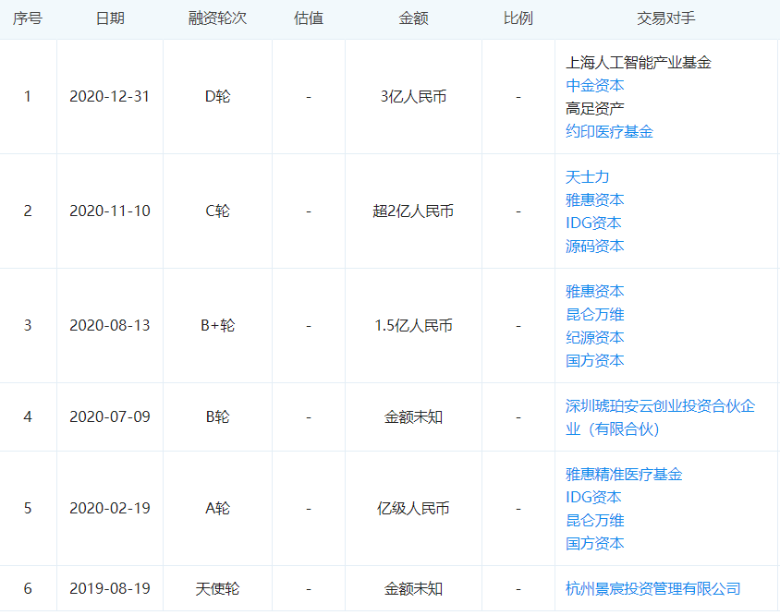The height and width of the screenshot is (615, 780).
Task: Open the 中金资本 investor link
Action: (594, 86)
